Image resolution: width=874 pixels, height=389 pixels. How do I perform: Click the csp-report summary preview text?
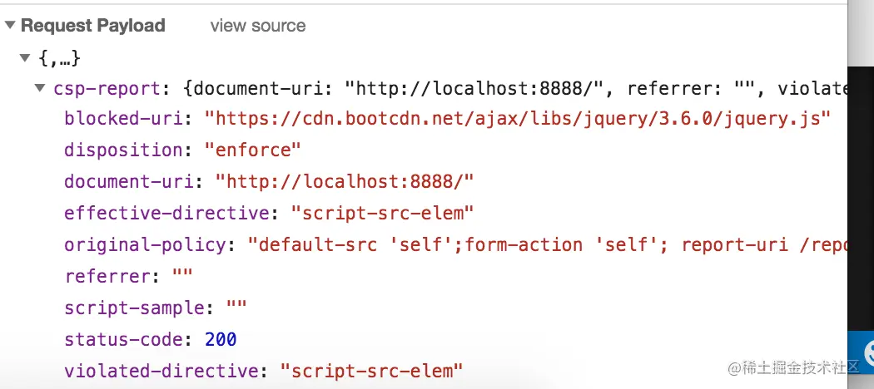[514, 88]
